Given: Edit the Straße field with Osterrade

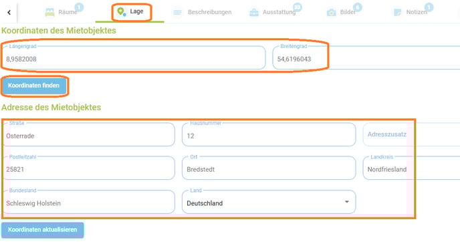Looking at the screenshot, I should click(88, 134).
